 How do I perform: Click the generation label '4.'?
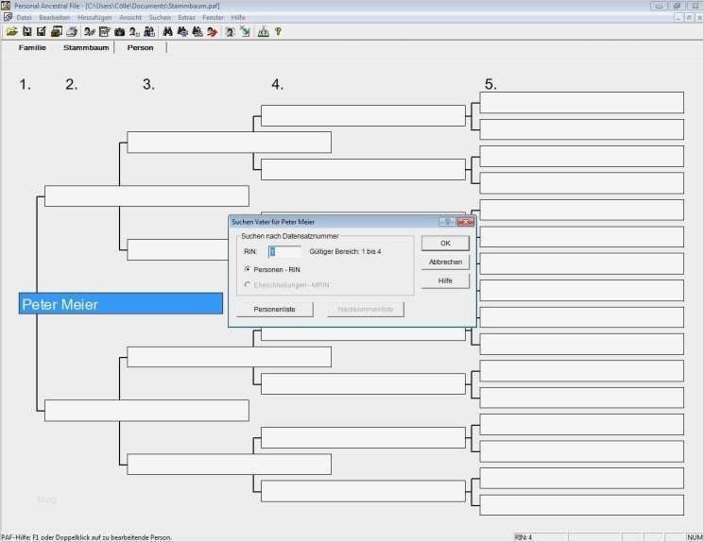coord(277,84)
